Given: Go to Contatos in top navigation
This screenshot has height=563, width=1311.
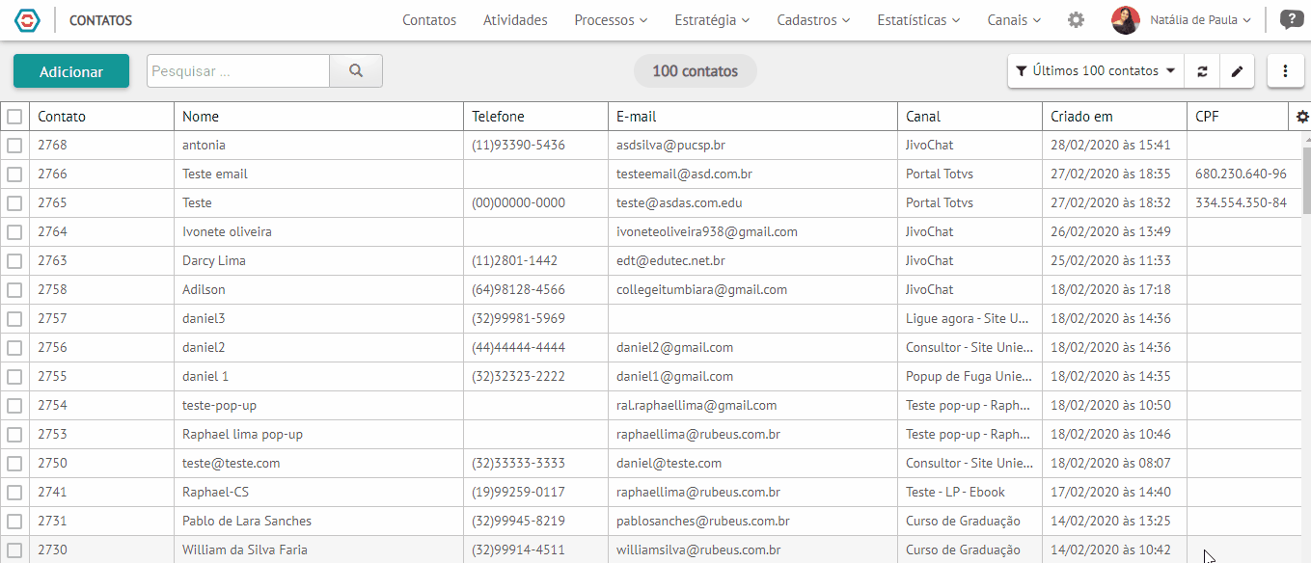Looking at the screenshot, I should (429, 20).
